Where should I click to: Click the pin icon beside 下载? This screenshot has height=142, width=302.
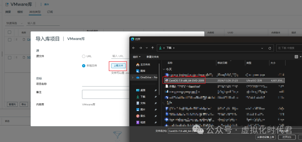(x=156, y=97)
